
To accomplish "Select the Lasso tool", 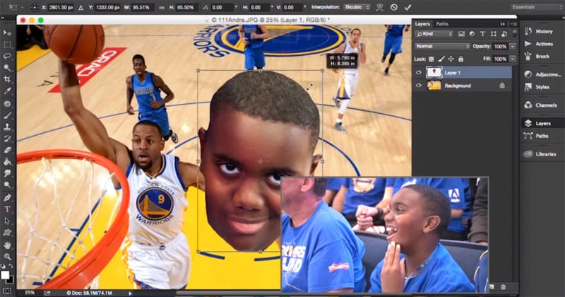I will 7,57.
